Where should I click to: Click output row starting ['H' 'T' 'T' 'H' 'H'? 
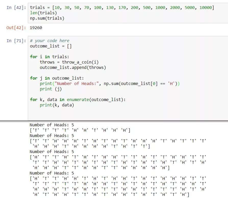[x=118, y=178]
